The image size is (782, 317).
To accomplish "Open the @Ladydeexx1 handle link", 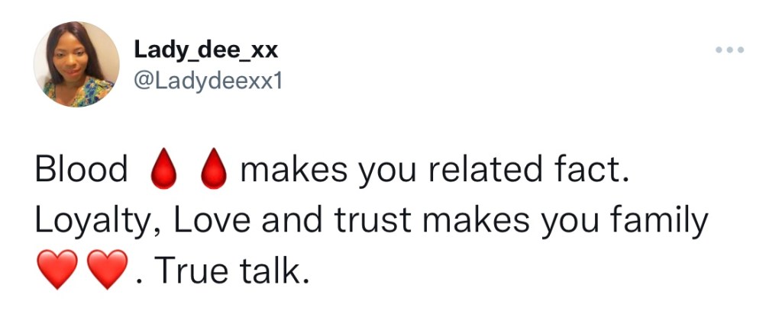I will [x=208, y=81].
